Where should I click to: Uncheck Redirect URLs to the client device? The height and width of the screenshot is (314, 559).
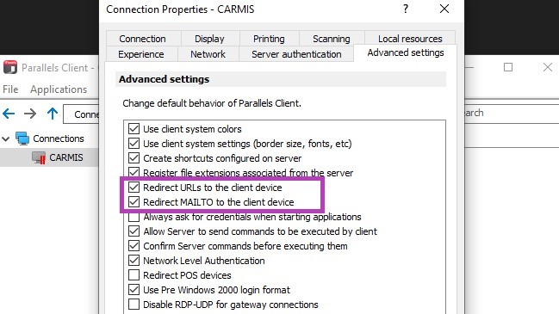tap(134, 188)
